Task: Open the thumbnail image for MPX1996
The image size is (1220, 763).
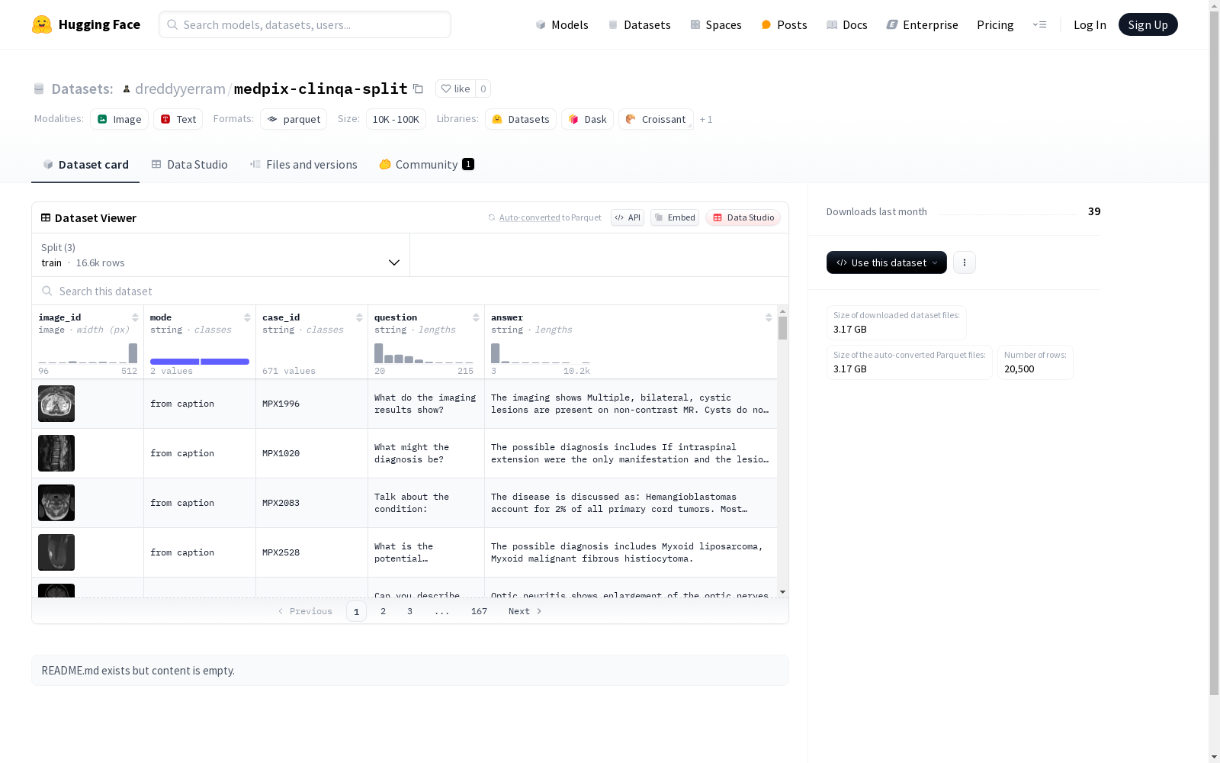Action: tap(56, 404)
